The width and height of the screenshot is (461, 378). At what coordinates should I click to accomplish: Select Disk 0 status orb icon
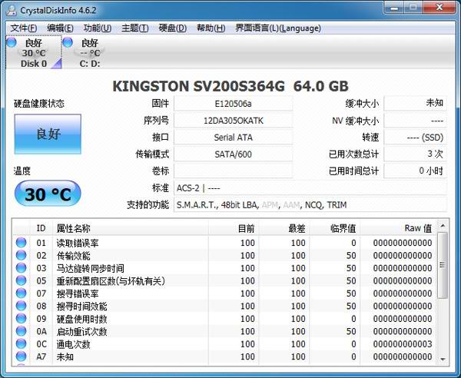coord(11,43)
